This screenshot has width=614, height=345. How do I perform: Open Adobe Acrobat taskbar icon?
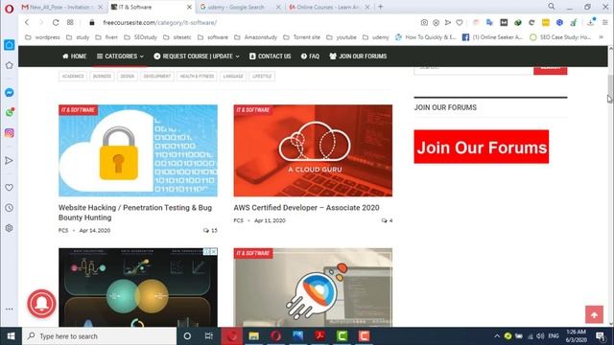click(319, 336)
